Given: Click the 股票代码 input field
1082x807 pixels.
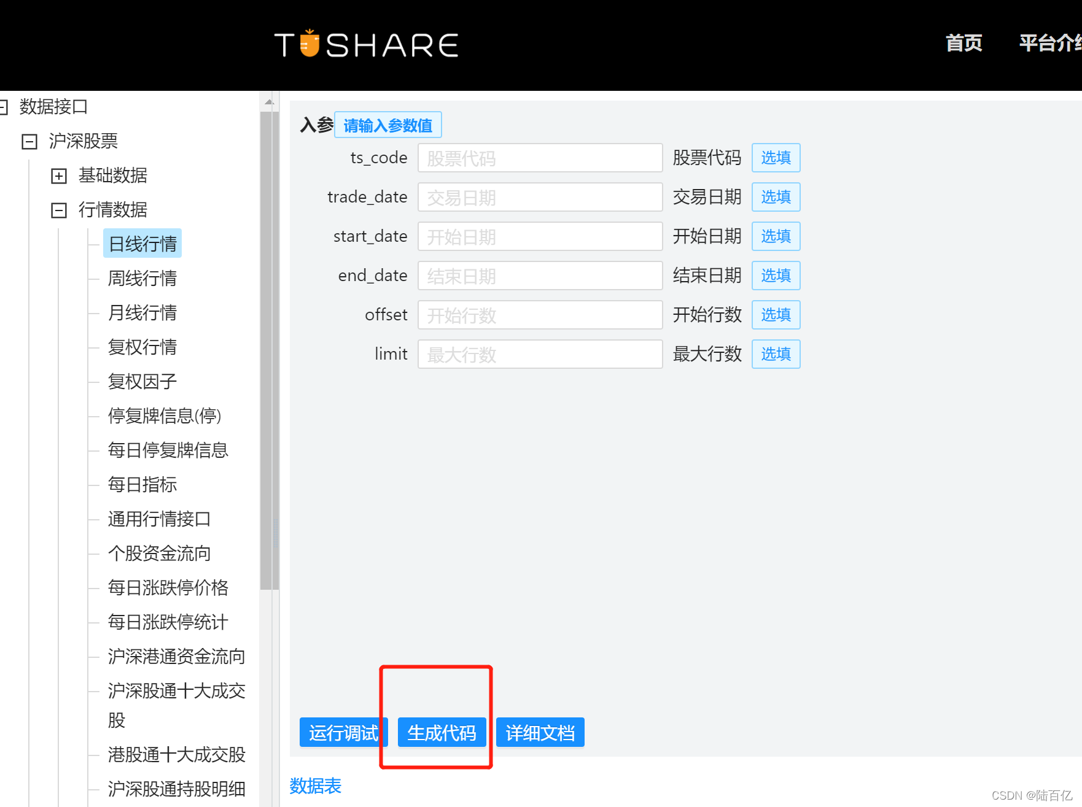Looking at the screenshot, I should (540, 158).
